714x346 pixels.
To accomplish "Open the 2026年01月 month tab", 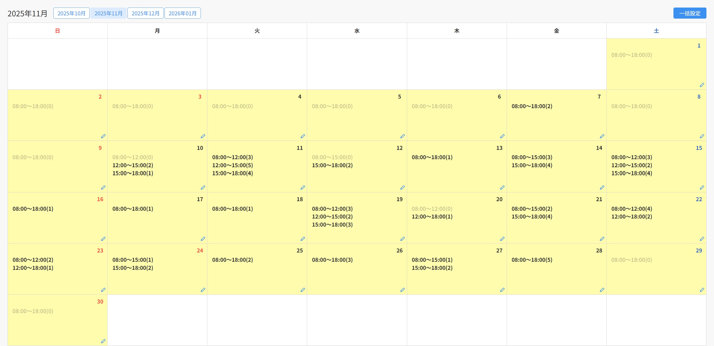I will 182,13.
